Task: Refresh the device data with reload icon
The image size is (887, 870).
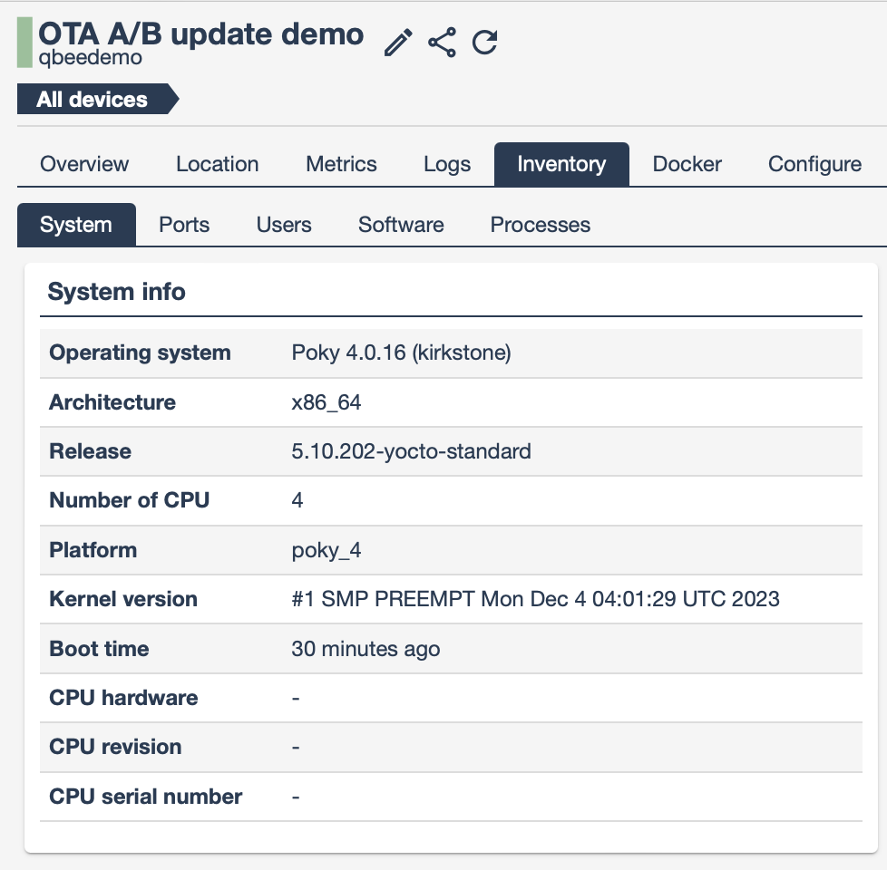Action: [x=485, y=43]
